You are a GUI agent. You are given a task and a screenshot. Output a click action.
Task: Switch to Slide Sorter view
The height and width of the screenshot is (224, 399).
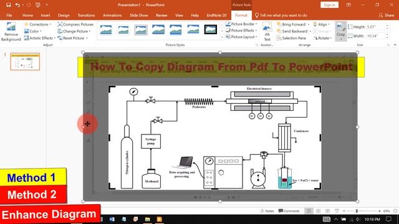tap(318, 211)
